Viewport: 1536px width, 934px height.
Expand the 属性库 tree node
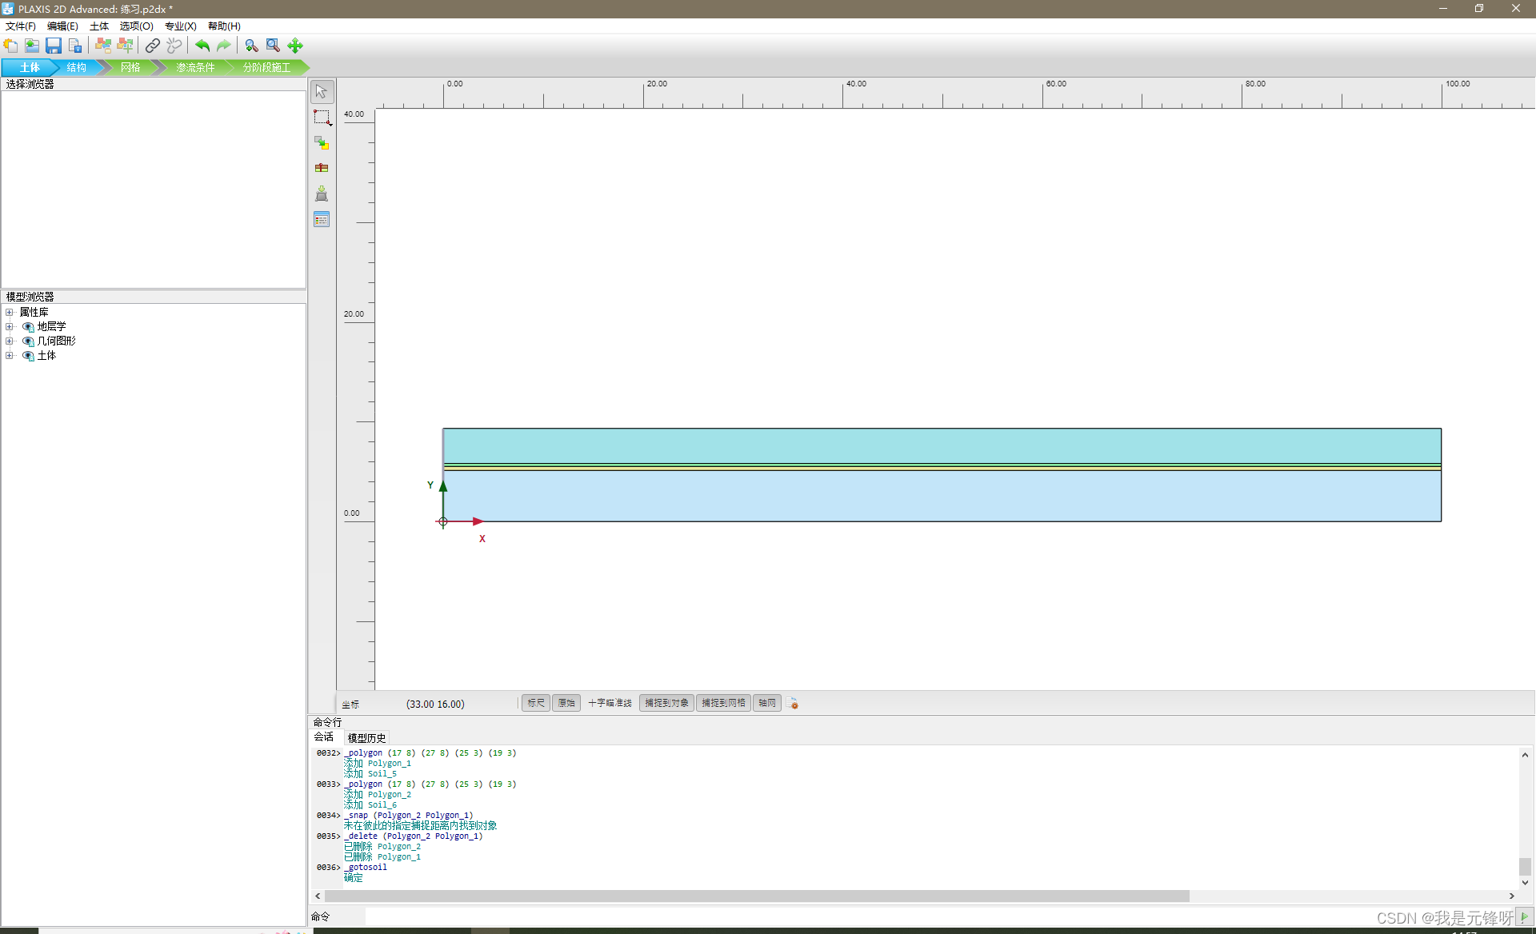pos(10,312)
